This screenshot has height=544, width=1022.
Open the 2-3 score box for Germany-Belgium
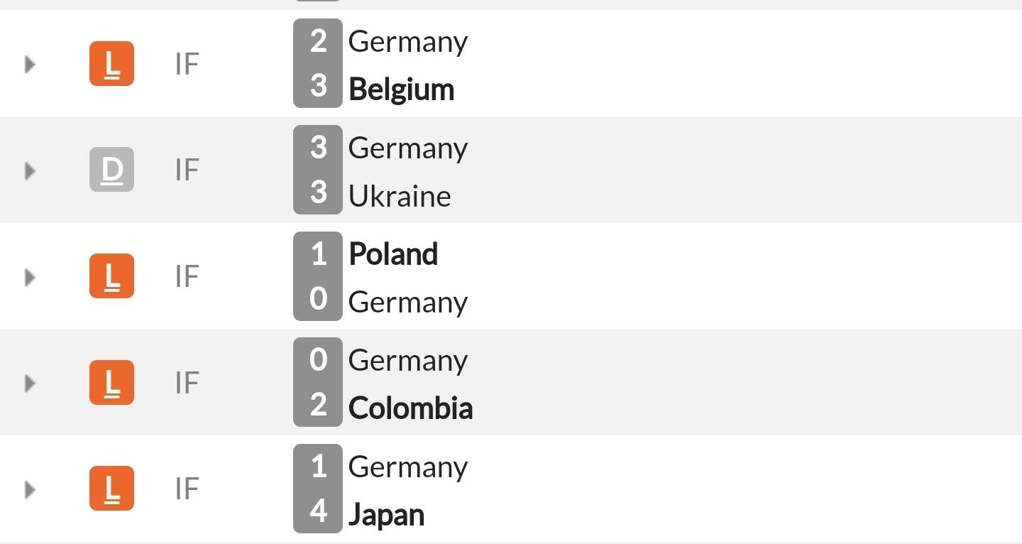click(318, 63)
